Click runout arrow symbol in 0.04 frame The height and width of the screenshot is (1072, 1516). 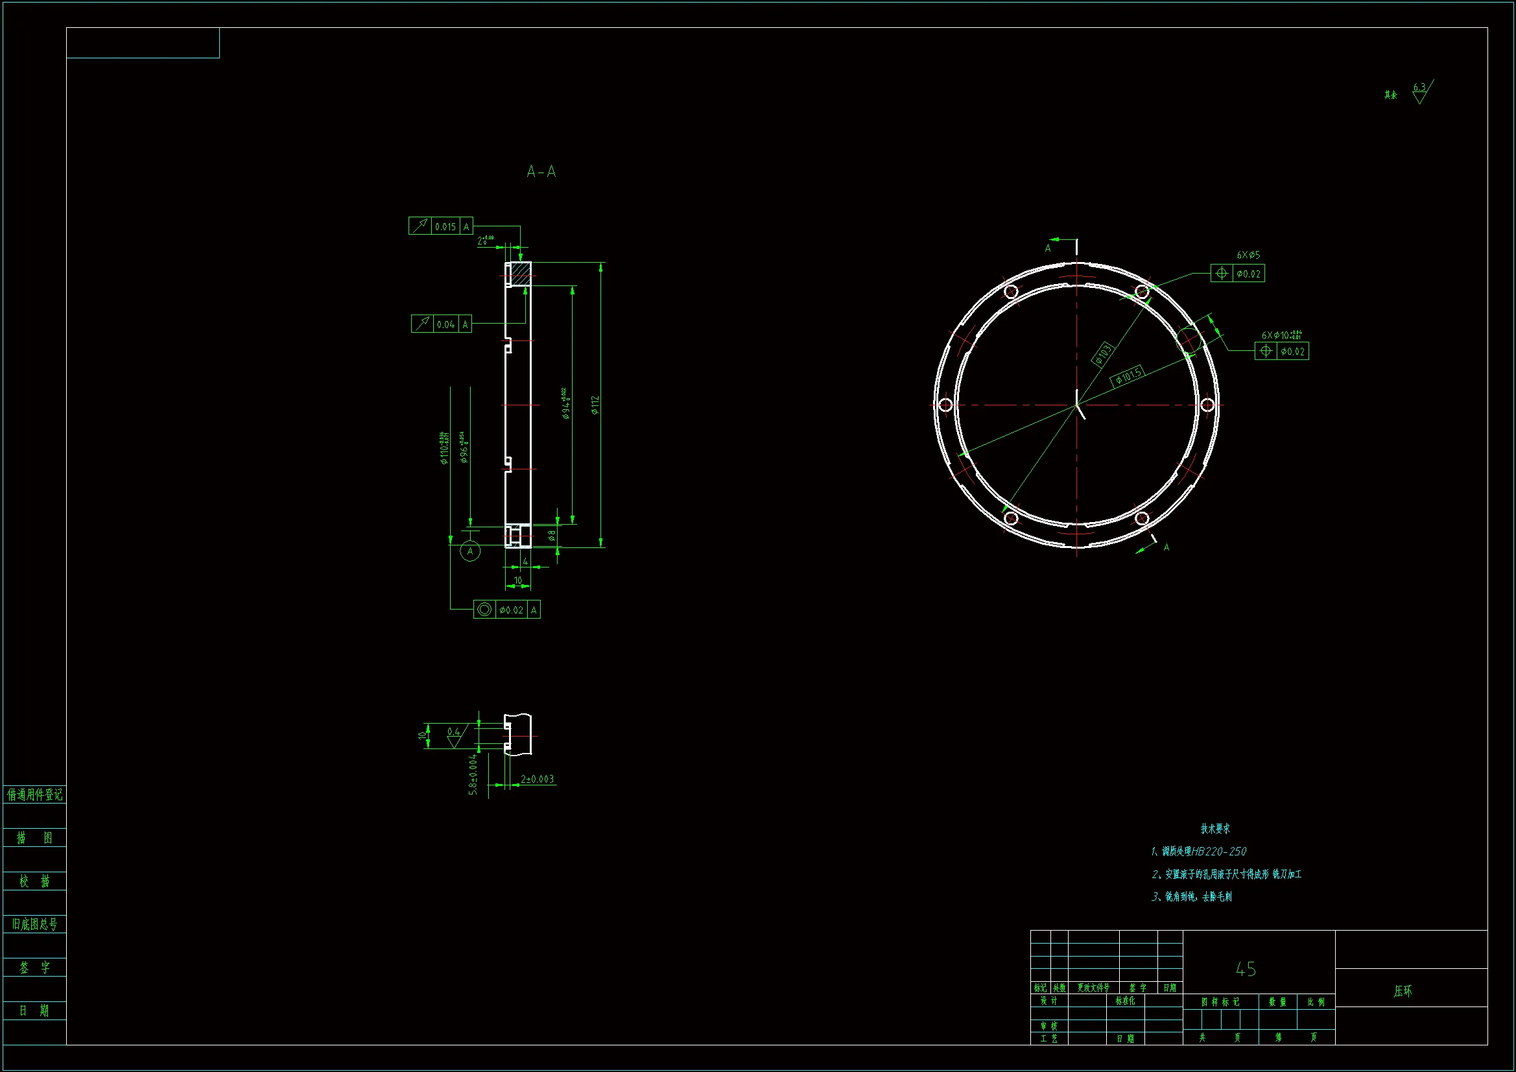[x=423, y=324]
